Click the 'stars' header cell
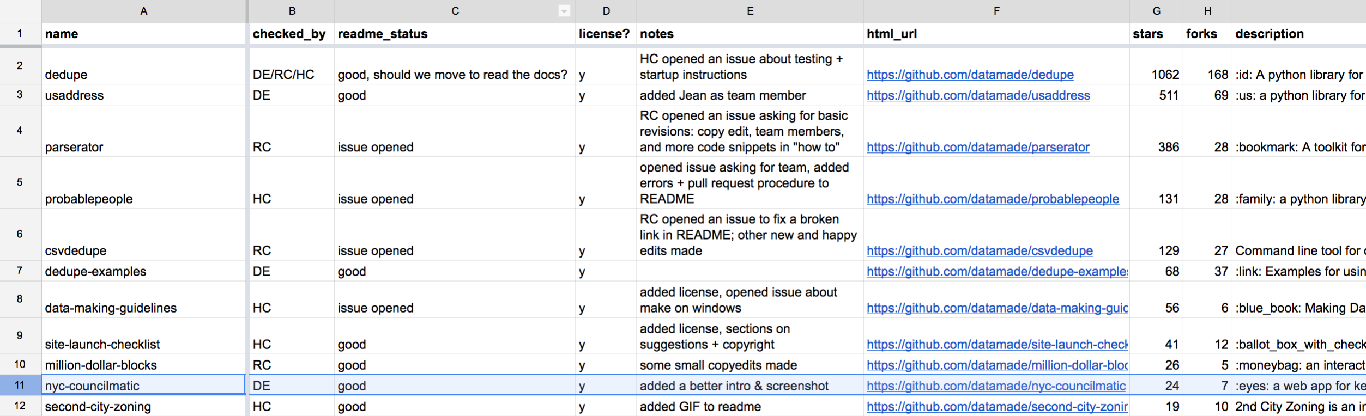This screenshot has height=416, width=1366. tap(1156, 34)
